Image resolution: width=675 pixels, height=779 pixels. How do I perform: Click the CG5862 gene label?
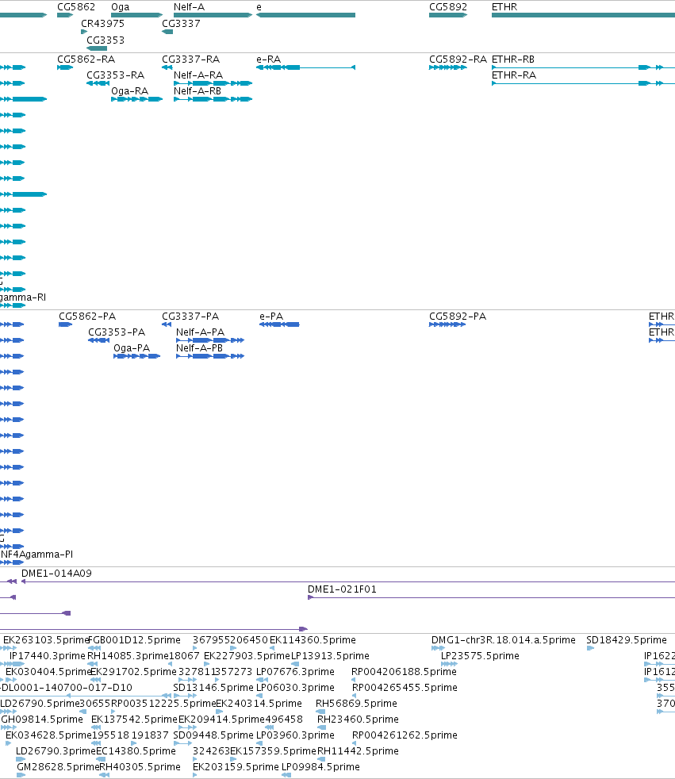(76, 7)
